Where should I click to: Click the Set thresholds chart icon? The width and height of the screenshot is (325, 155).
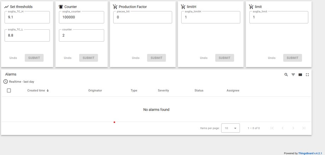click(x=6, y=7)
